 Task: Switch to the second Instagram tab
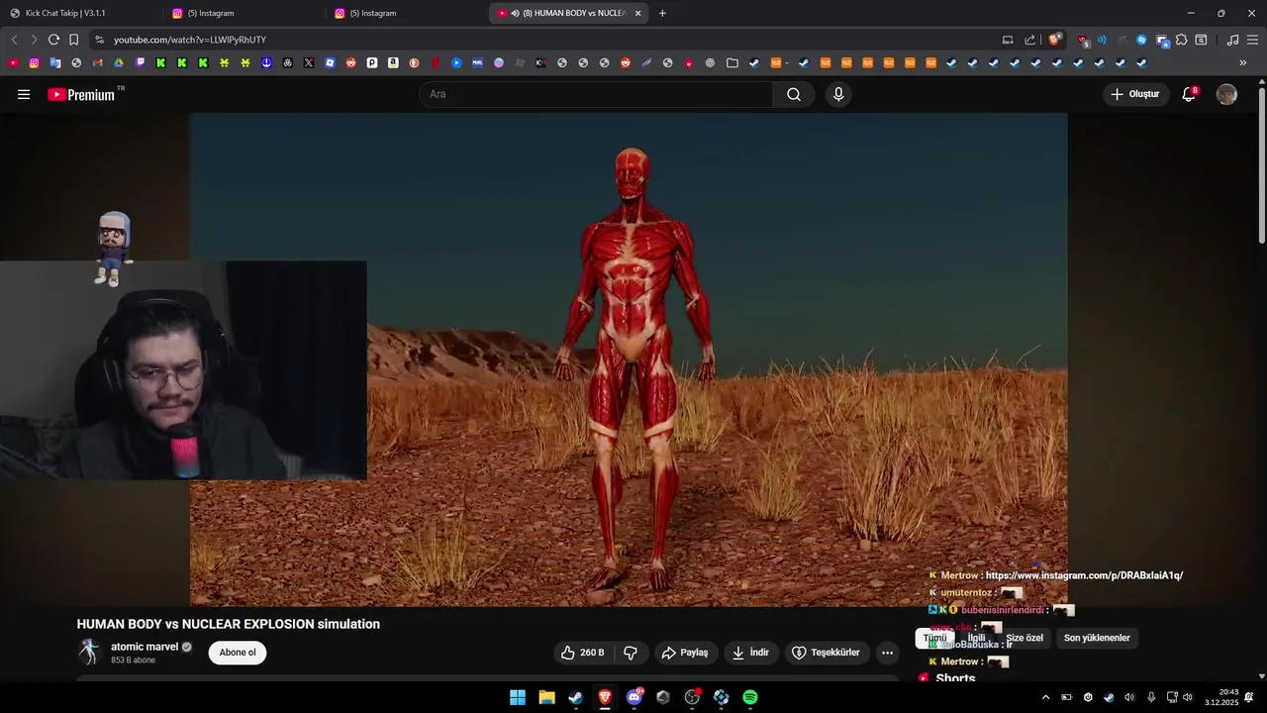[406, 13]
